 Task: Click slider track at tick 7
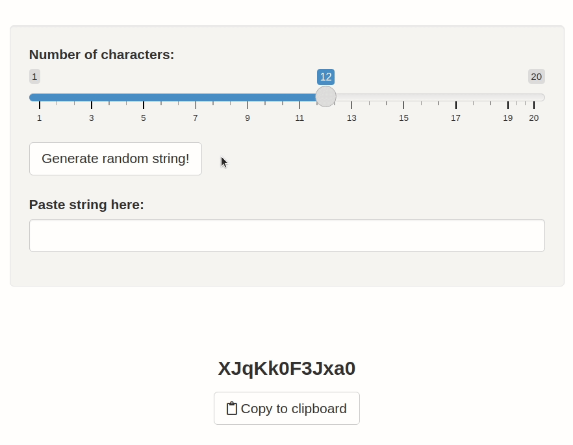196,97
